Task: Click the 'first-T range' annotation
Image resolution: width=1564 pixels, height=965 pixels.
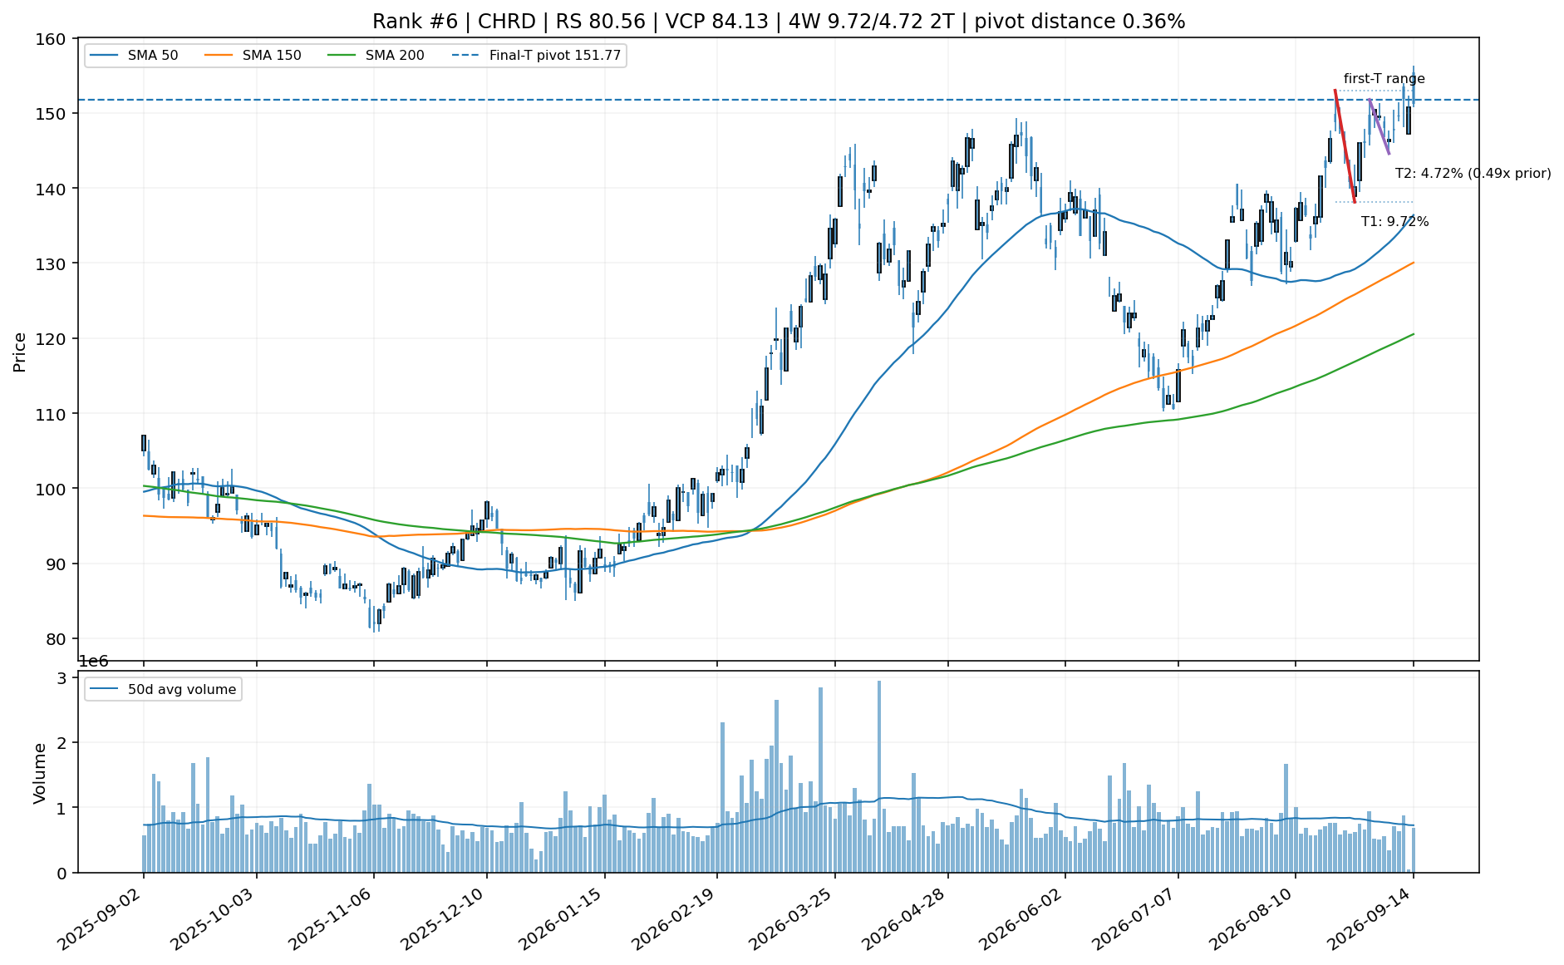Action: 1384,79
